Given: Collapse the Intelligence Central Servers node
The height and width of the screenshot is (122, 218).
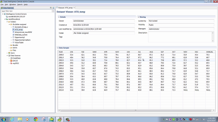Looking at the screenshot, I should tap(3, 14).
